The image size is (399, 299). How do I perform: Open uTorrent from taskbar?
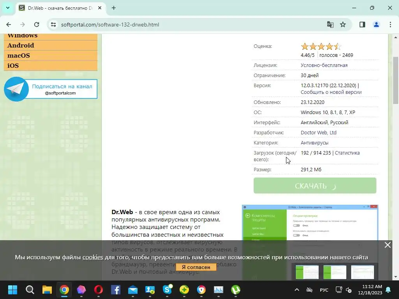(236, 290)
